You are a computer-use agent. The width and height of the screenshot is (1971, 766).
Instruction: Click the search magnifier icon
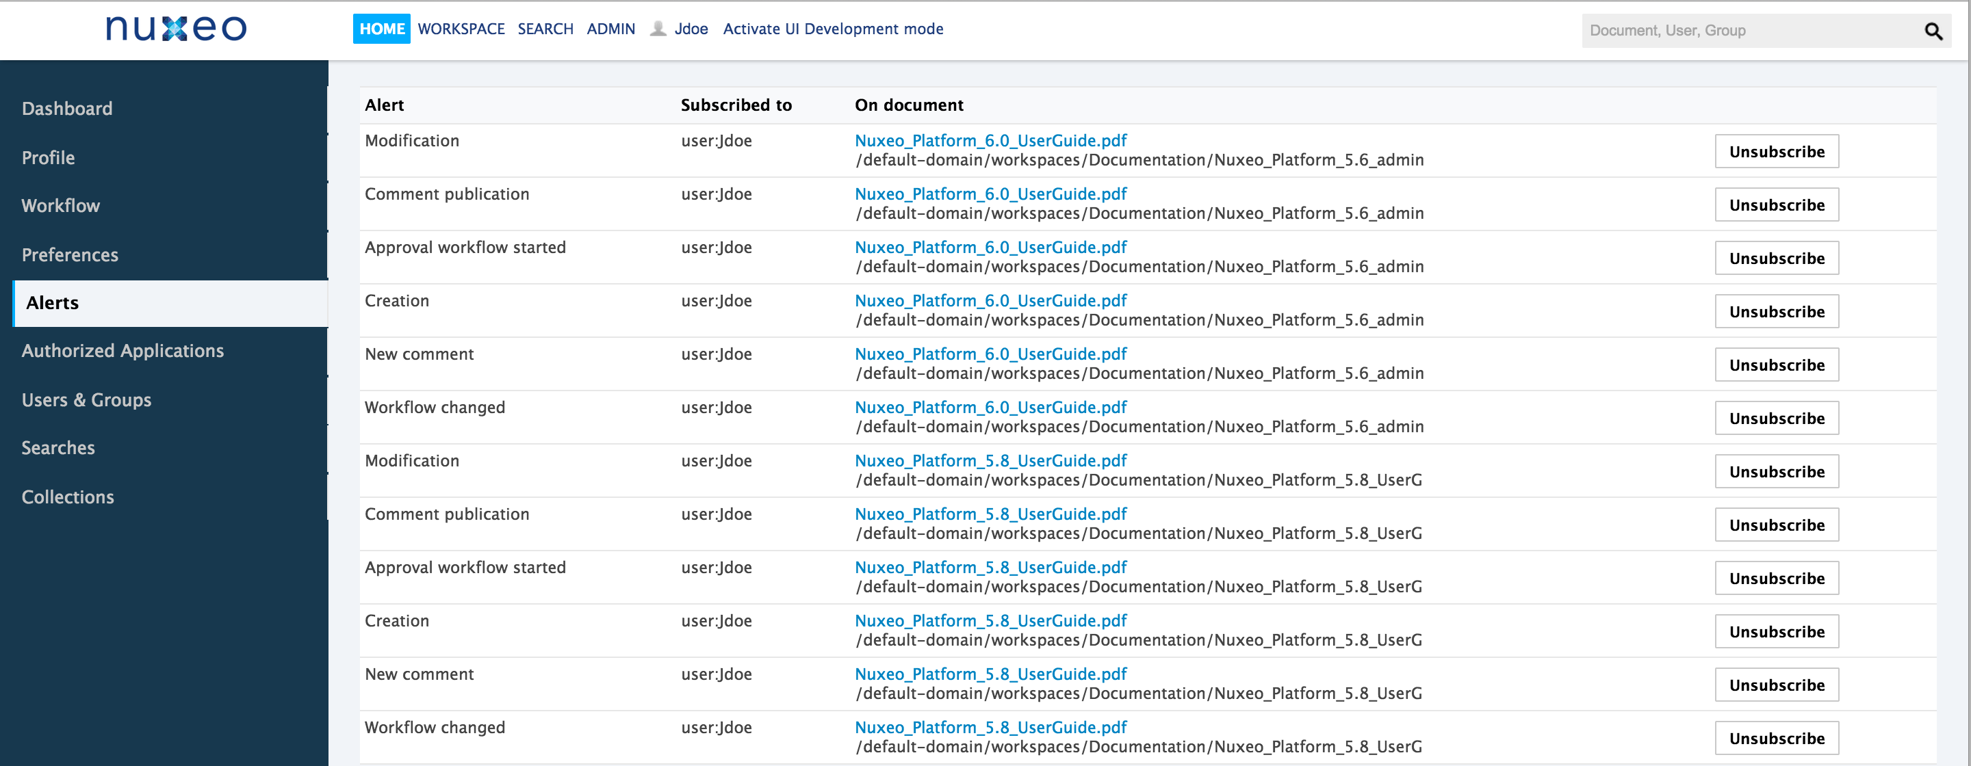click(x=1933, y=31)
